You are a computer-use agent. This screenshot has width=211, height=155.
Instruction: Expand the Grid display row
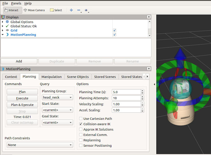(2, 30)
